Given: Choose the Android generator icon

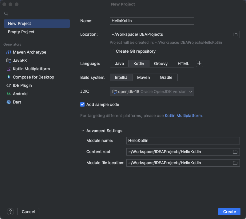Looking at the screenshot, I should [x=9, y=94].
